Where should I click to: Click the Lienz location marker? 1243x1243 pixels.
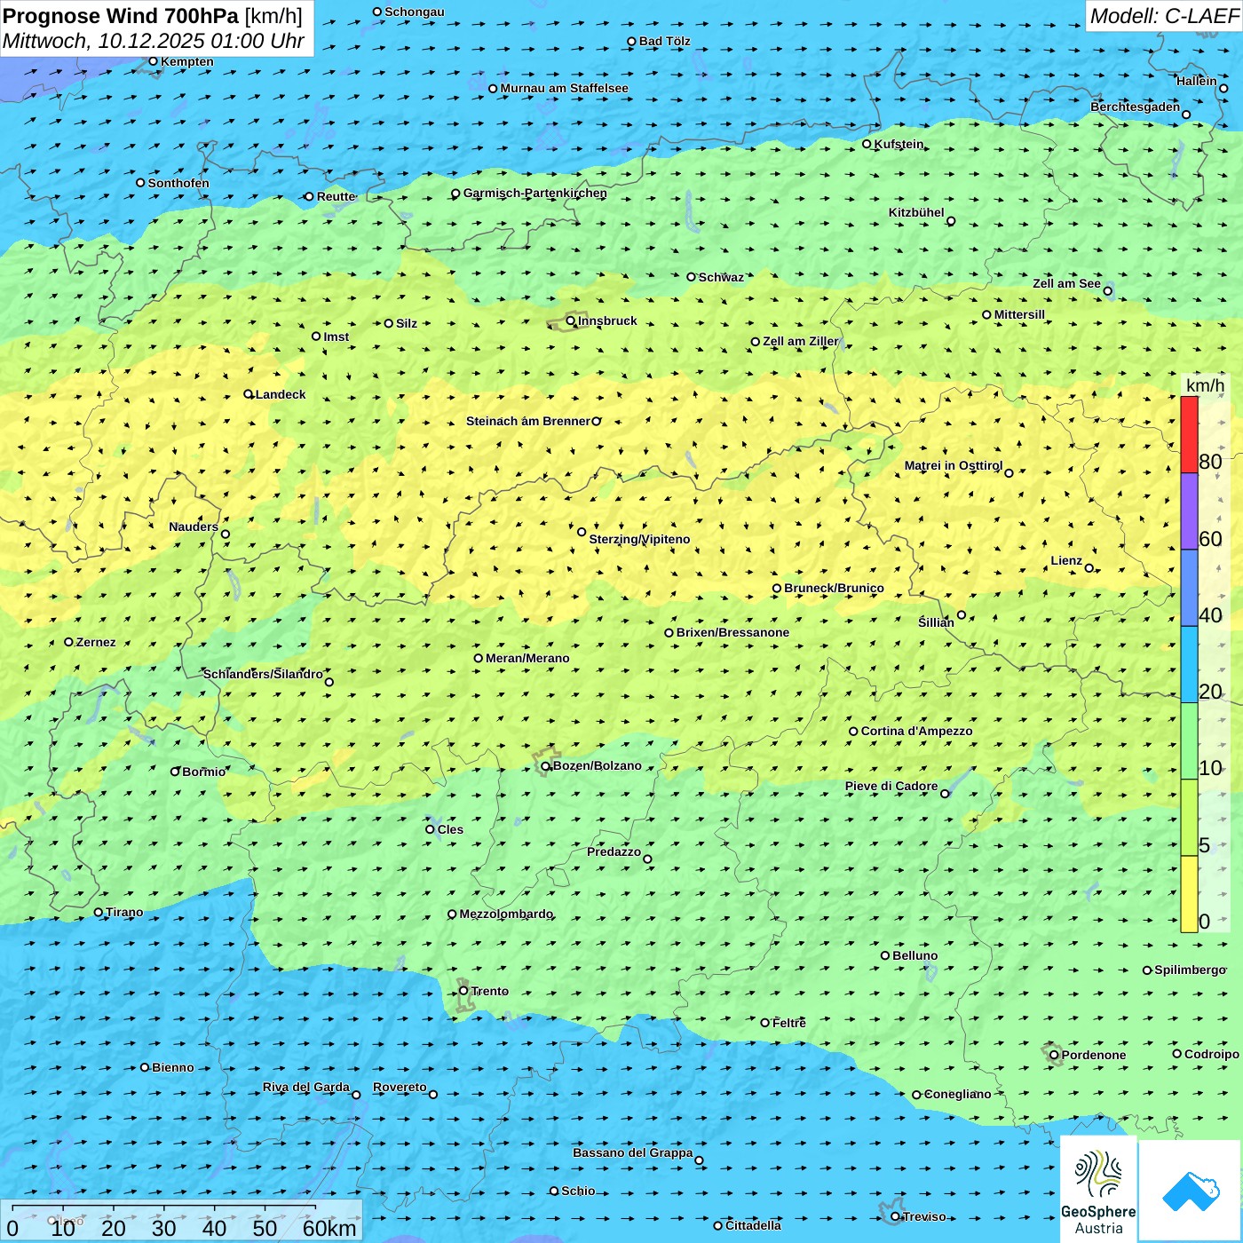pos(1089,568)
